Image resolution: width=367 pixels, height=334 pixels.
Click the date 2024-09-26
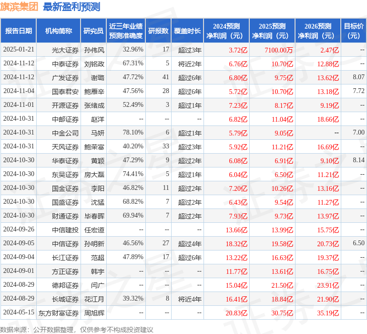[19, 229]
